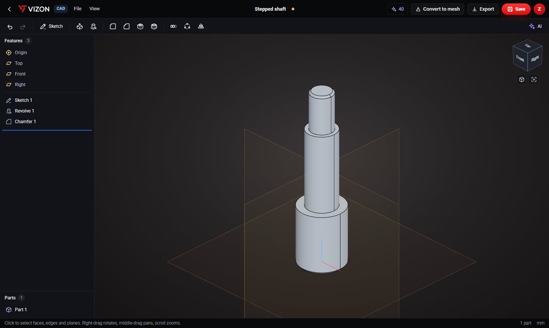Select Chamfer 1 in the feature tree

(x=47, y=122)
